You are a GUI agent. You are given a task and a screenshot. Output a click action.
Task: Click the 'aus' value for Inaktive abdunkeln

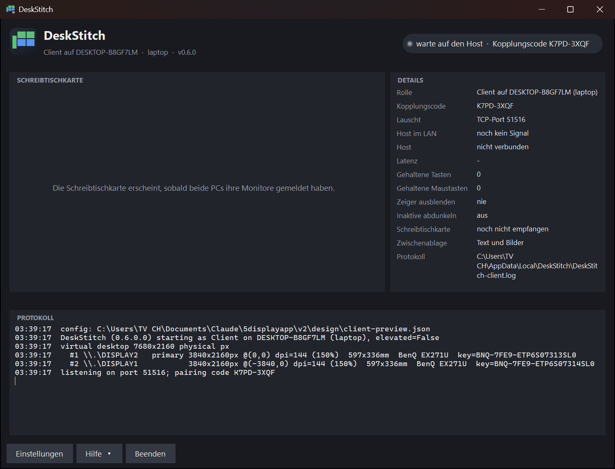482,215
